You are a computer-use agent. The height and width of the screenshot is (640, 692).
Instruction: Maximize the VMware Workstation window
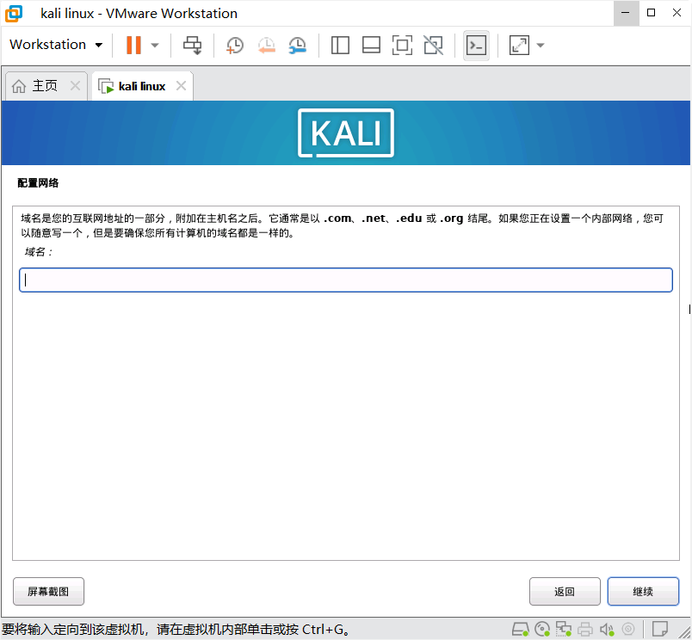tap(651, 13)
